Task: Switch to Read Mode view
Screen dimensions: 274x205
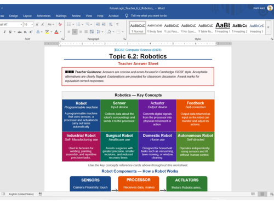Action: coord(253,194)
